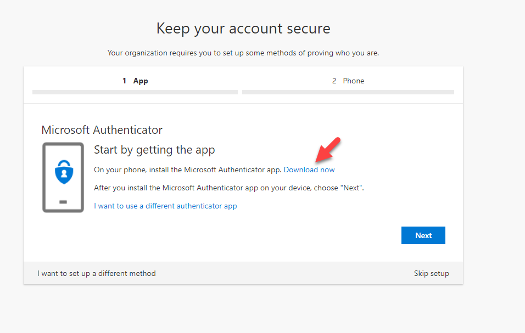Click the 'Start by getting the app' heading
Image resolution: width=525 pixels, height=333 pixels.
(x=154, y=150)
